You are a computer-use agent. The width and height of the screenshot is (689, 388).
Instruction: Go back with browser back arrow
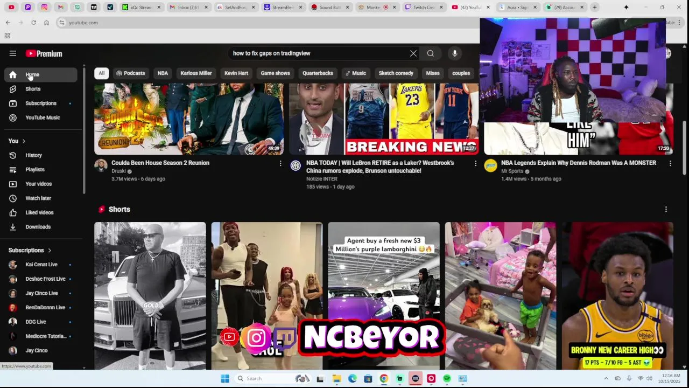(8, 23)
